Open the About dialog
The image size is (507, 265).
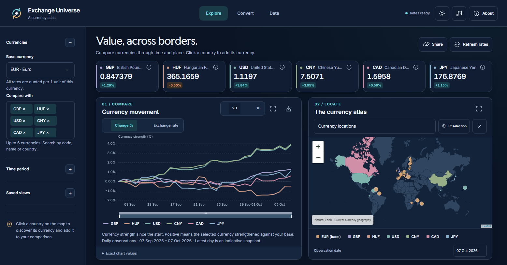pyautogui.click(x=483, y=13)
